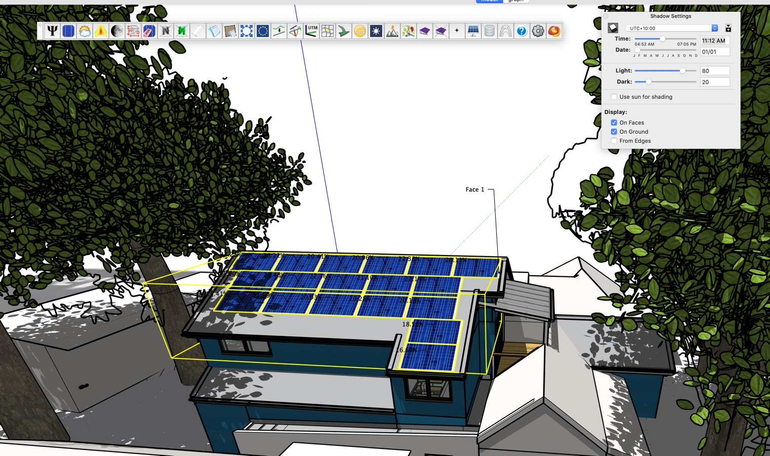Click the grey arch diagram icon

pos(506,31)
